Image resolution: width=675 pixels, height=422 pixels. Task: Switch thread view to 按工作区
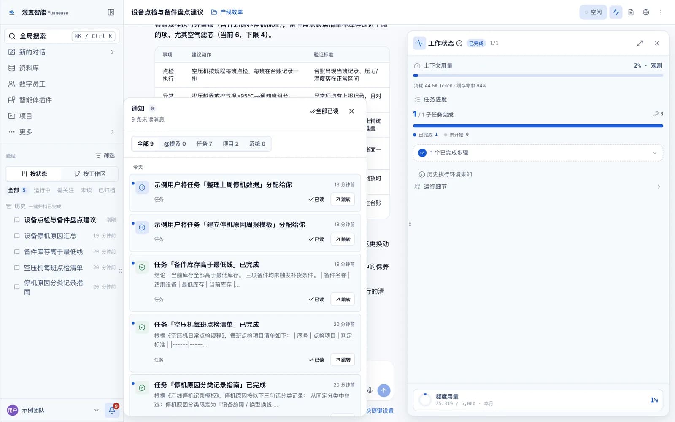pos(90,174)
